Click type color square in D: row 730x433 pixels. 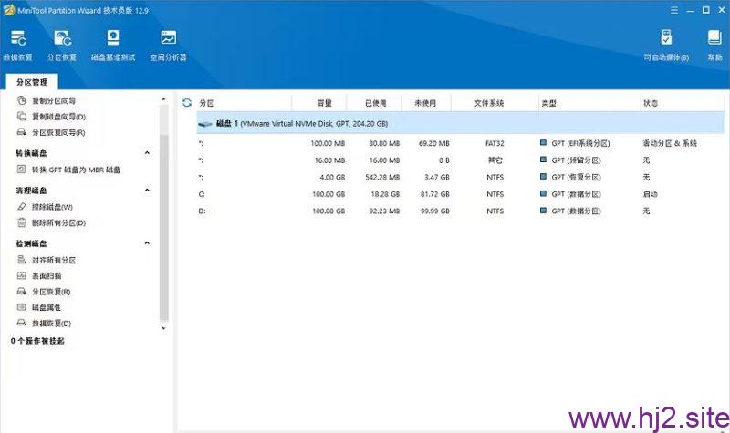coord(543,211)
